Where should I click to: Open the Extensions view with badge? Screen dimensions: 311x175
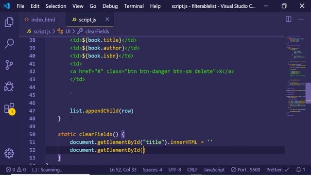pyautogui.click(x=10, y=109)
